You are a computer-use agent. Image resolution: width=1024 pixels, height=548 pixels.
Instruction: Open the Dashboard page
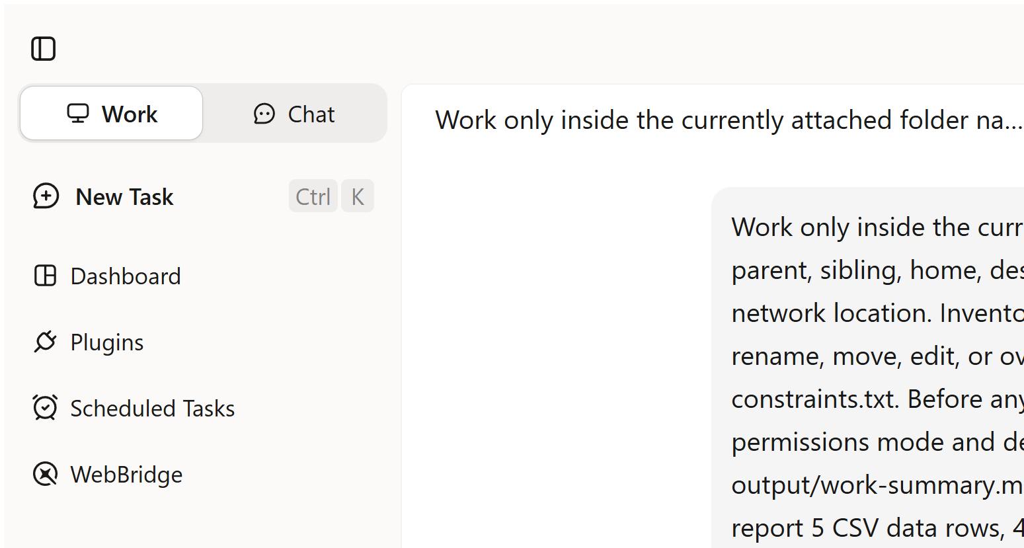point(202,276)
